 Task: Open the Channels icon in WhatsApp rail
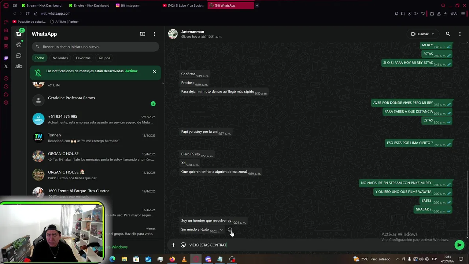pos(19,56)
